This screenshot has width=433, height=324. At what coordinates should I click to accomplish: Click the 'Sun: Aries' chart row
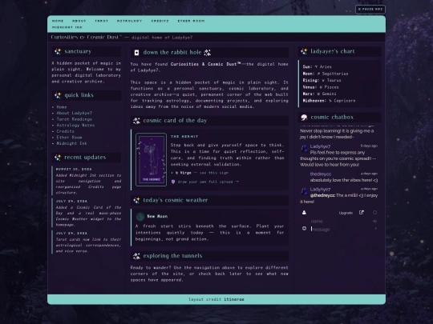317,66
